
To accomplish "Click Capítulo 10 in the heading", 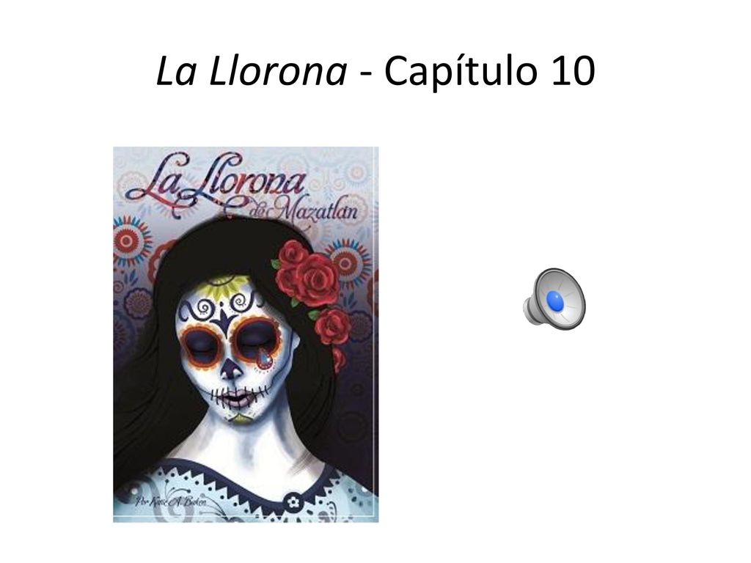I will (489, 71).
